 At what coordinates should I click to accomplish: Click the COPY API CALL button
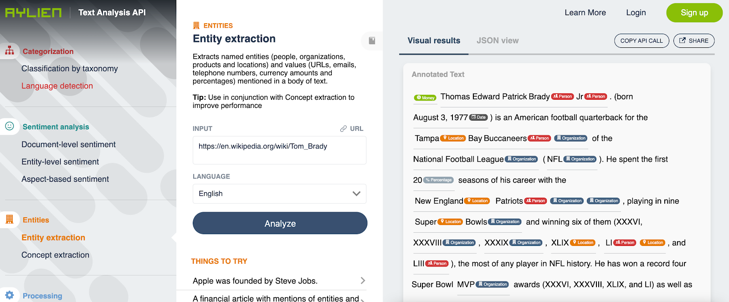pyautogui.click(x=641, y=41)
